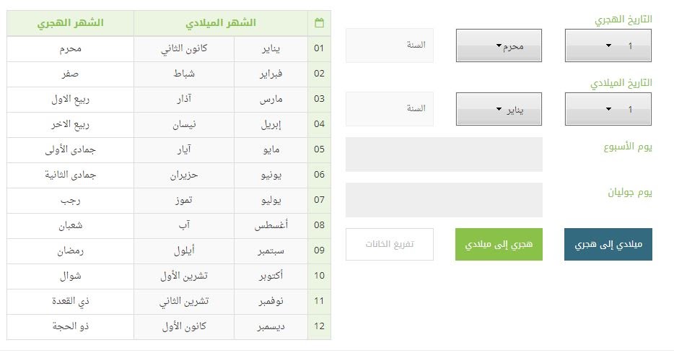Open the Hijri day dropdown
Viewport: 674px width, 353px height.
608,45
